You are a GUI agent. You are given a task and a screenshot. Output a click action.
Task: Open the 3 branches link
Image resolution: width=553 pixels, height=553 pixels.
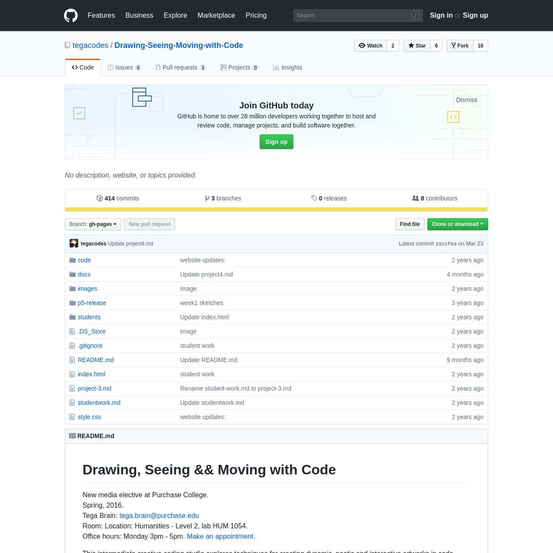(223, 198)
